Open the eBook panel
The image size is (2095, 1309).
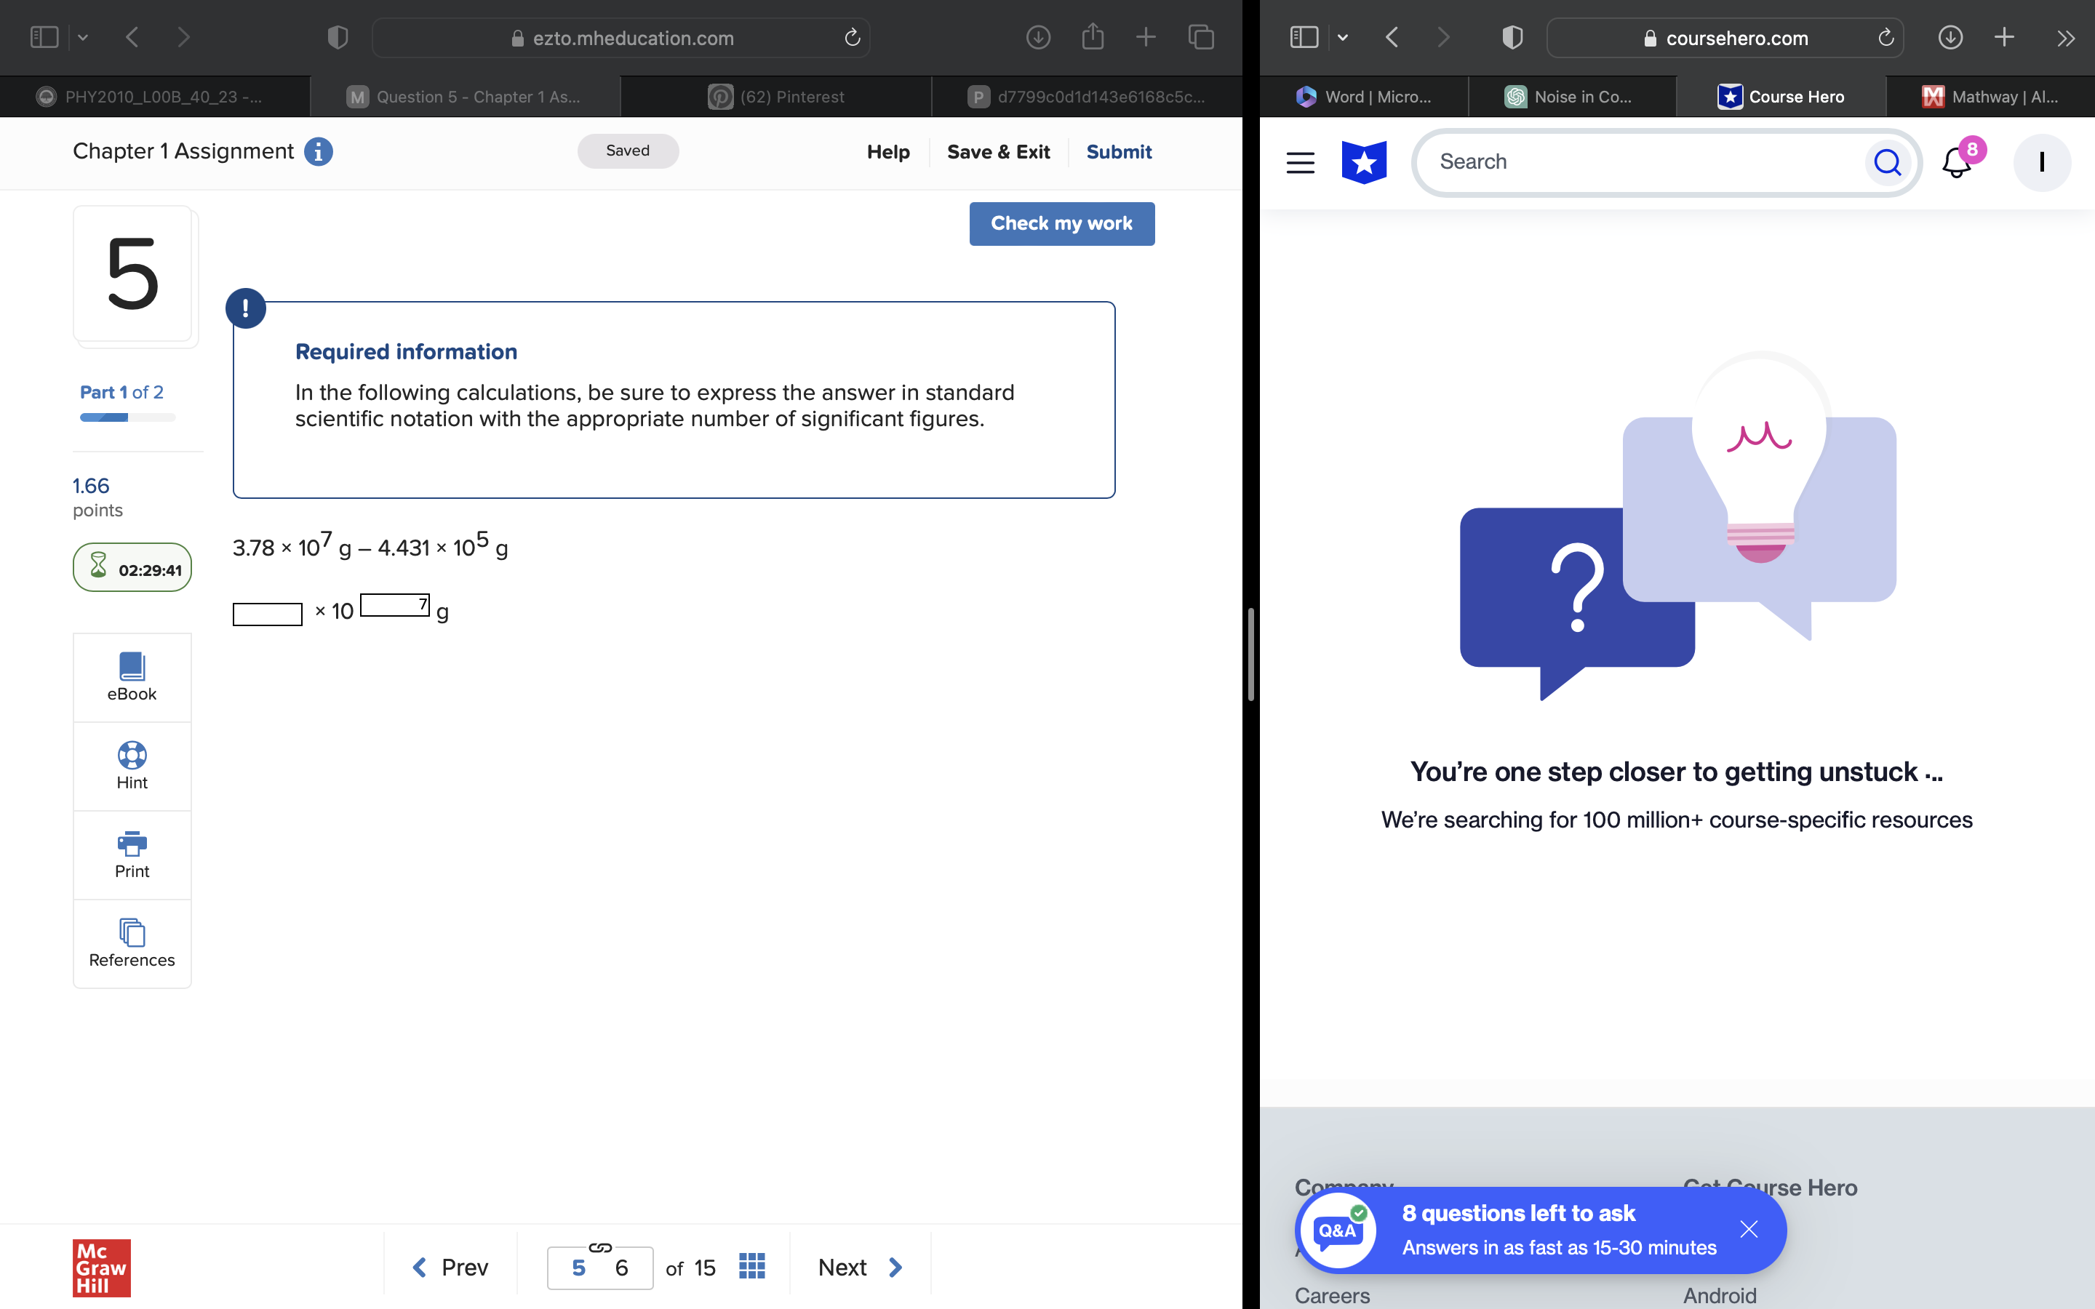coord(132,676)
